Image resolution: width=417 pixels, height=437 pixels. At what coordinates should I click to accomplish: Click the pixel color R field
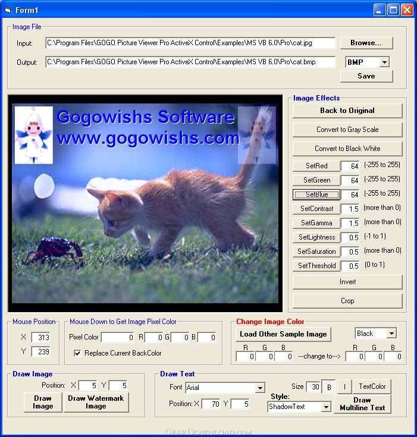(154, 338)
